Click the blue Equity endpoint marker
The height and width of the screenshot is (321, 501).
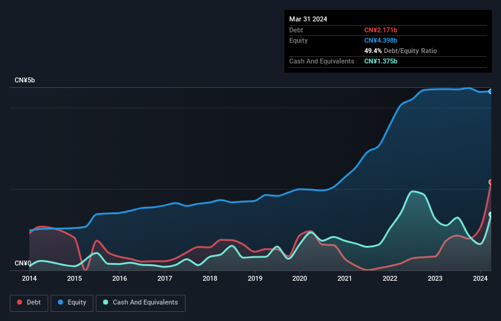click(x=491, y=92)
